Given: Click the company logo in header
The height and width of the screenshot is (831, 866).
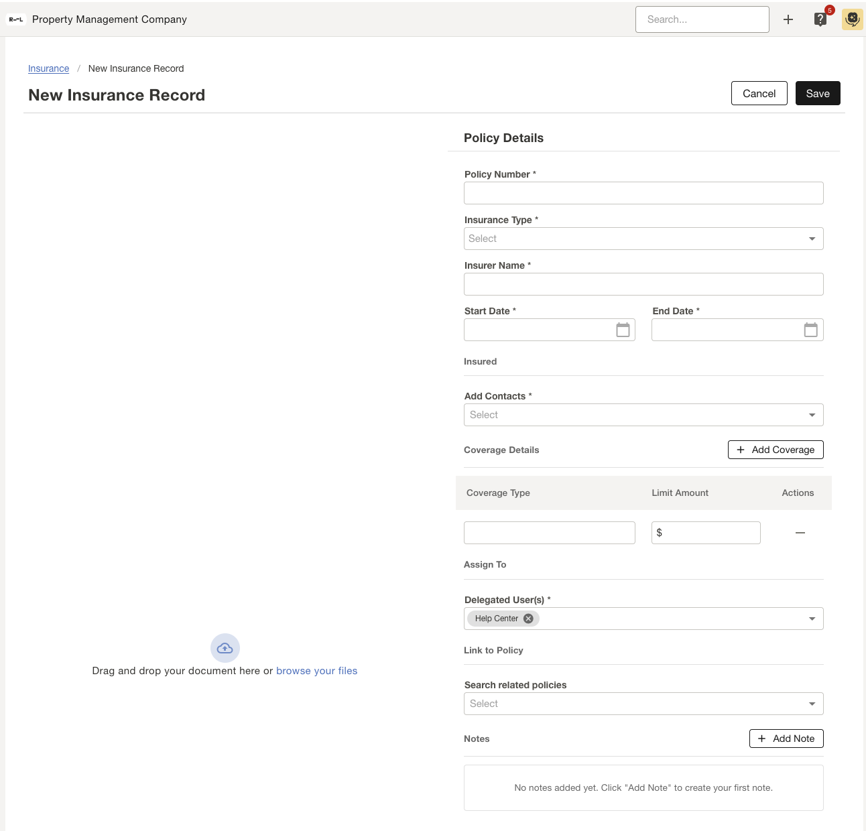Looking at the screenshot, I should click(x=15, y=19).
